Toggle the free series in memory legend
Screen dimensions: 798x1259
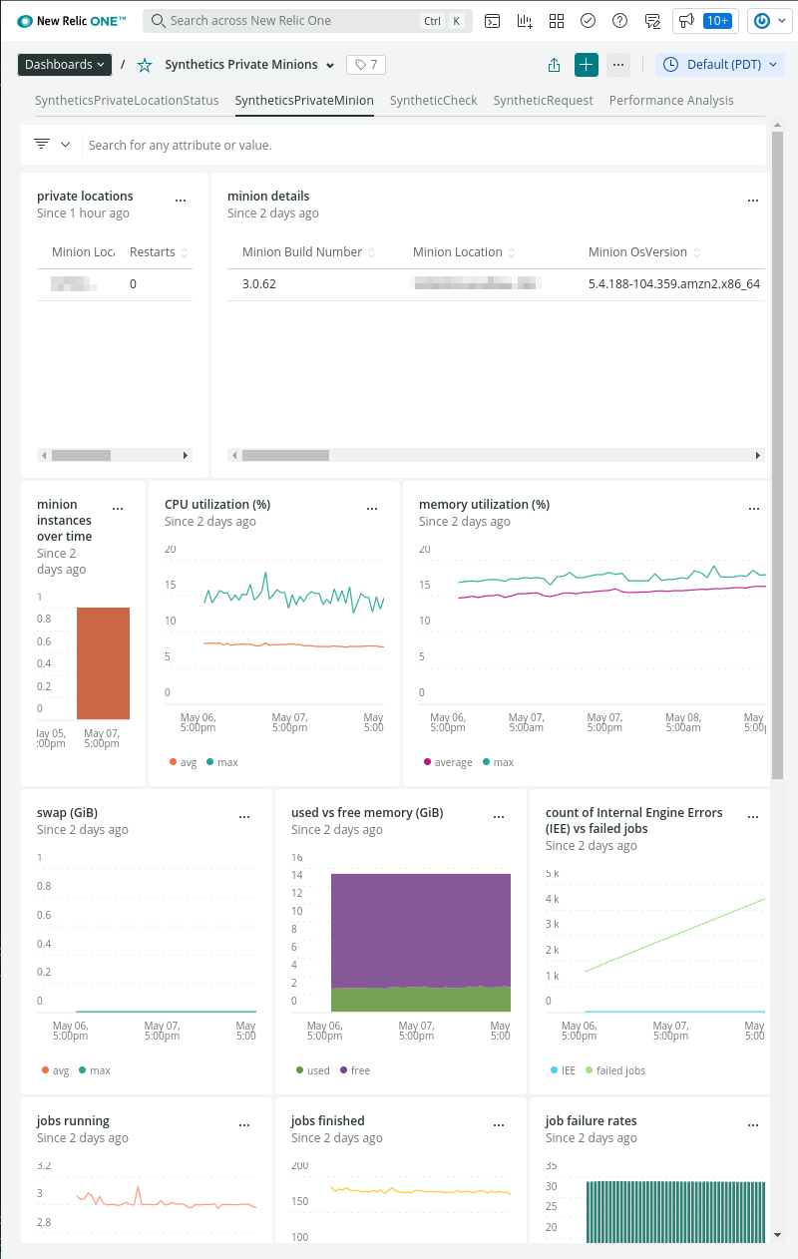354,1070
